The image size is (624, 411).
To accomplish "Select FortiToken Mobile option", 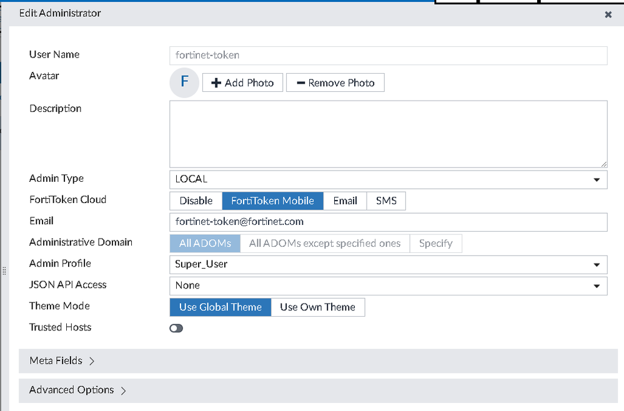I will coord(272,201).
